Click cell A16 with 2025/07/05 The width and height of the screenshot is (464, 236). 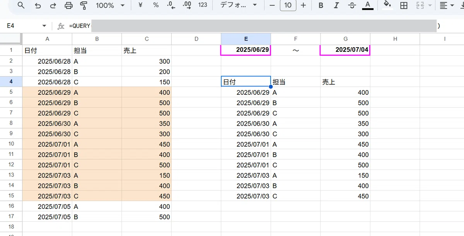[47, 206]
